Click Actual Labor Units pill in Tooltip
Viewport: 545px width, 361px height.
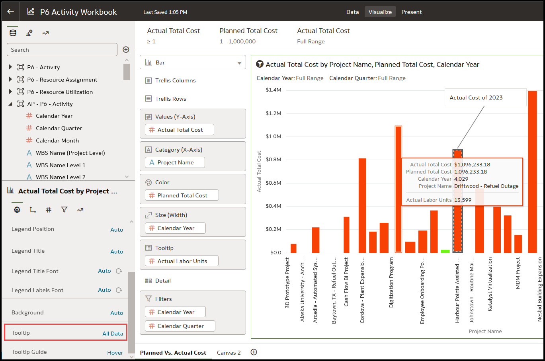(182, 261)
